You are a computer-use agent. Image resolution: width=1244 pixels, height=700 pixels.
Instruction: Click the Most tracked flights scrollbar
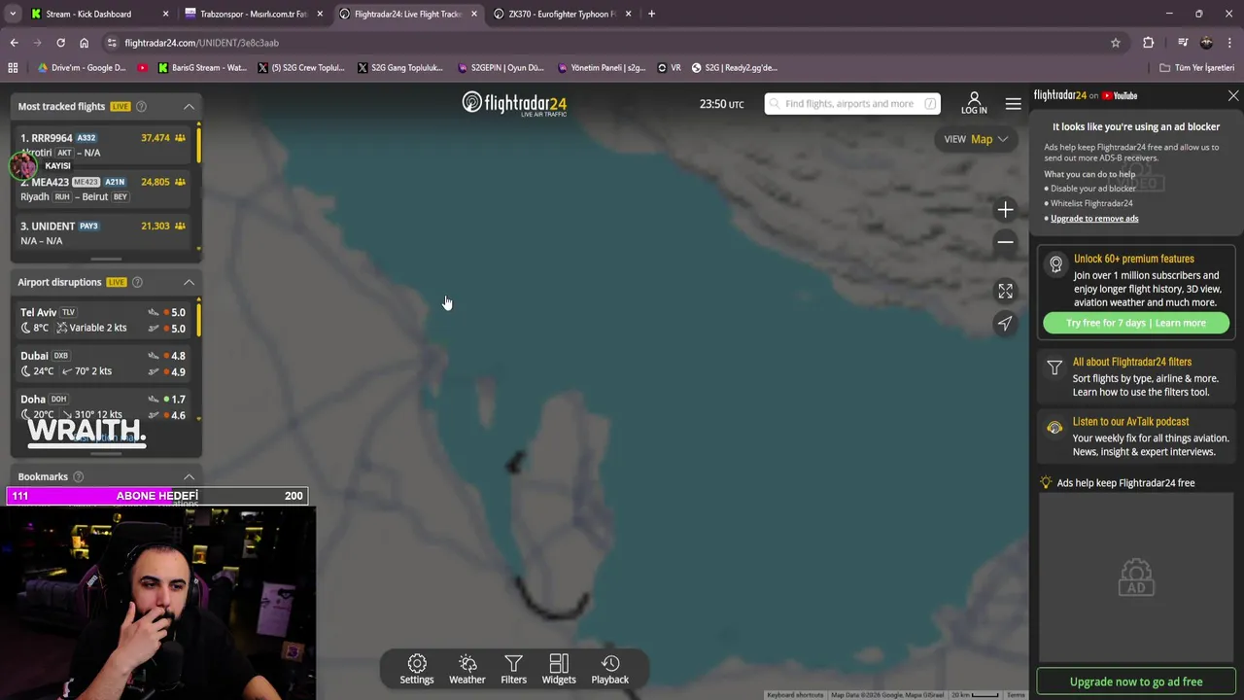coord(199,144)
